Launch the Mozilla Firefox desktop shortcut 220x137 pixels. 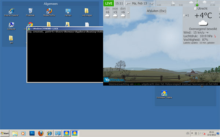[x=49, y=12]
